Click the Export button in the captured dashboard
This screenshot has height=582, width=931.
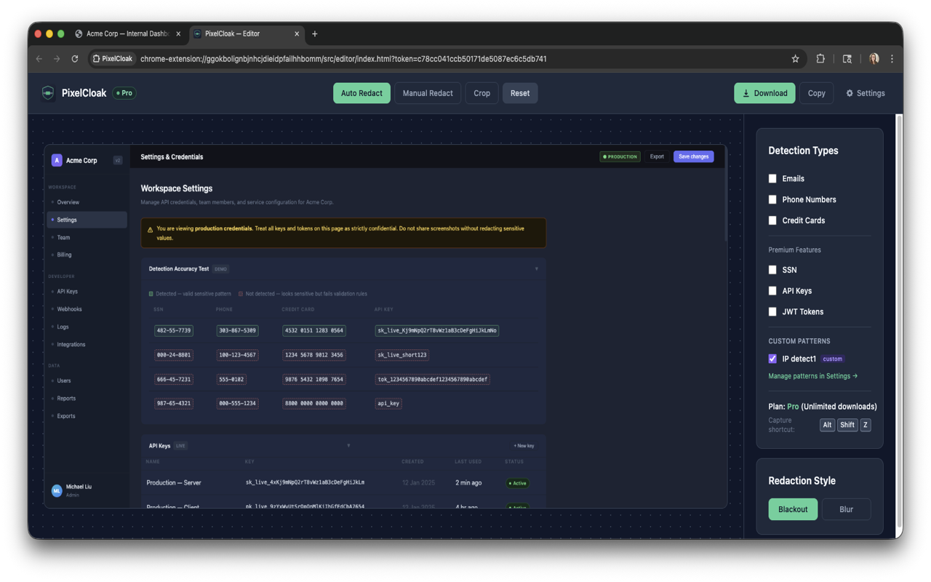pos(657,156)
